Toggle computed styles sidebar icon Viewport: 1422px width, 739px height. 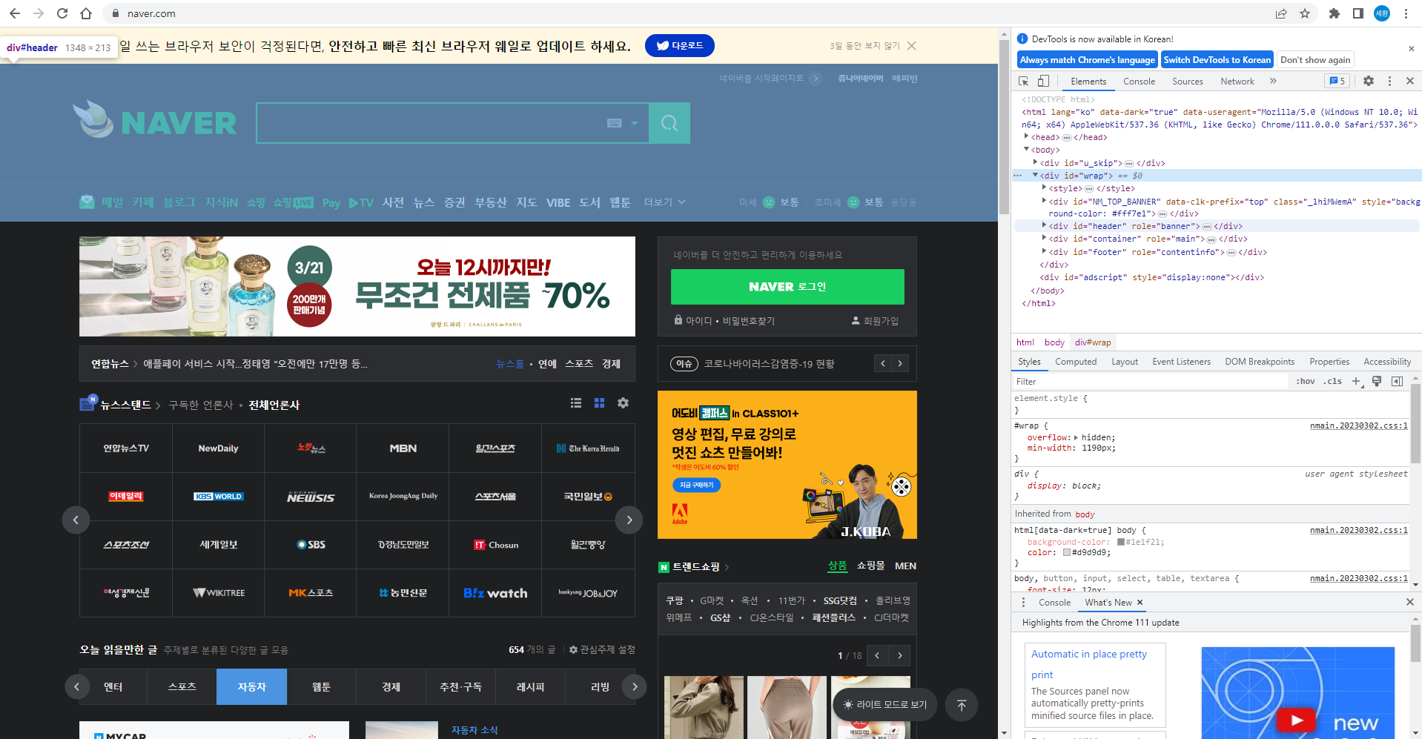click(1397, 381)
